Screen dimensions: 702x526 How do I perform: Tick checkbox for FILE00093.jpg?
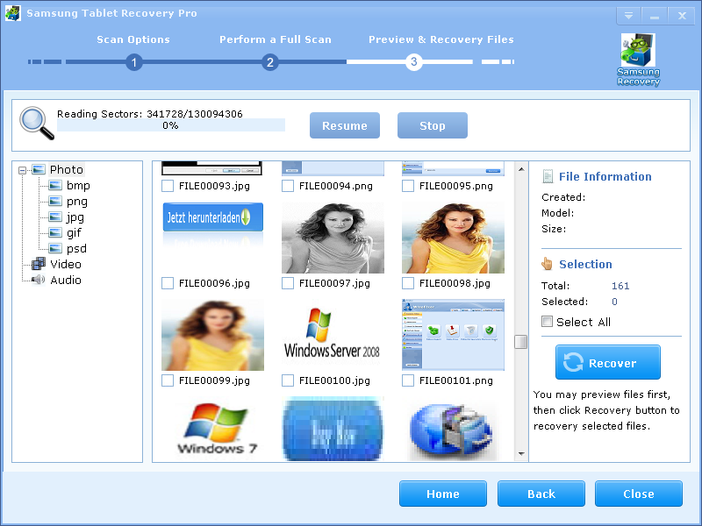(168, 186)
